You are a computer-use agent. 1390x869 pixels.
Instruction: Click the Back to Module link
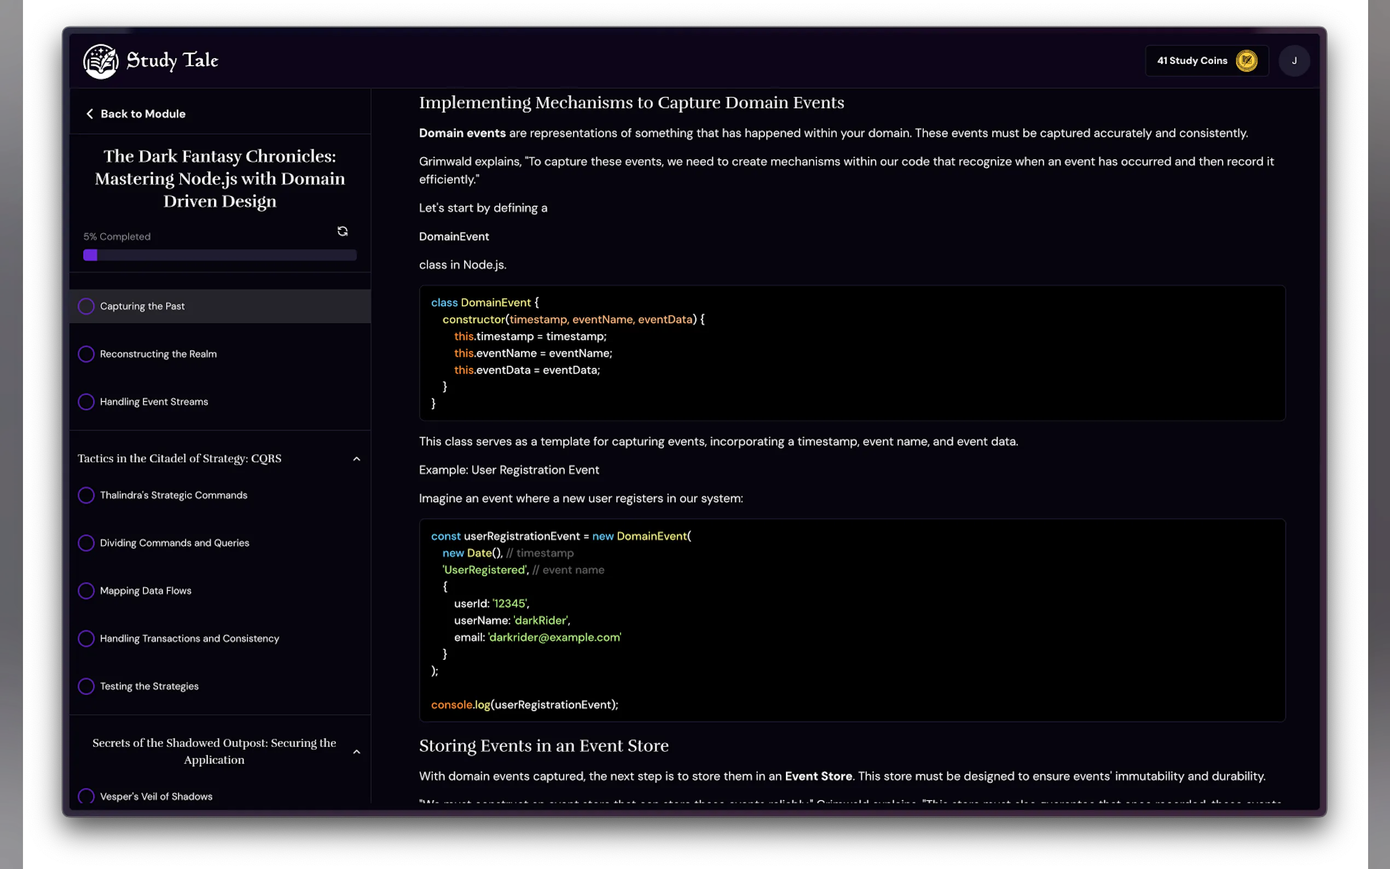click(x=142, y=114)
